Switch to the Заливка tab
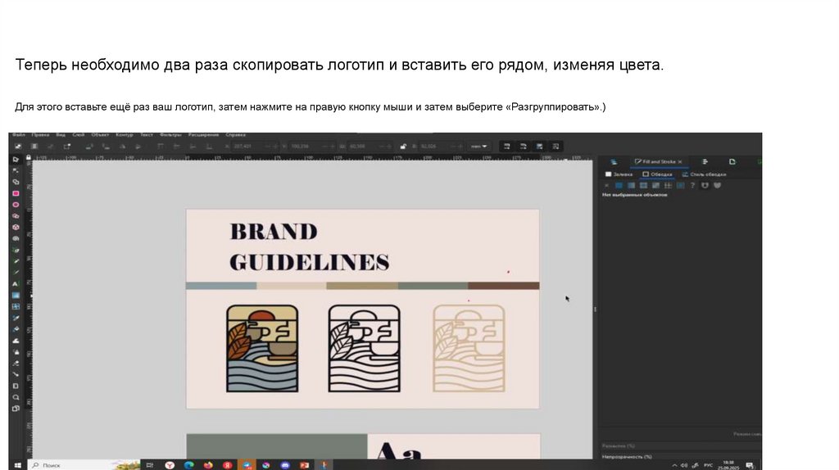 coord(619,174)
